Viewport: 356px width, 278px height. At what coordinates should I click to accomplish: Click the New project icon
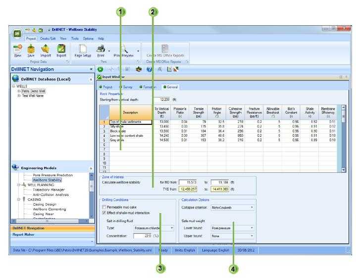pyautogui.click(x=18, y=49)
